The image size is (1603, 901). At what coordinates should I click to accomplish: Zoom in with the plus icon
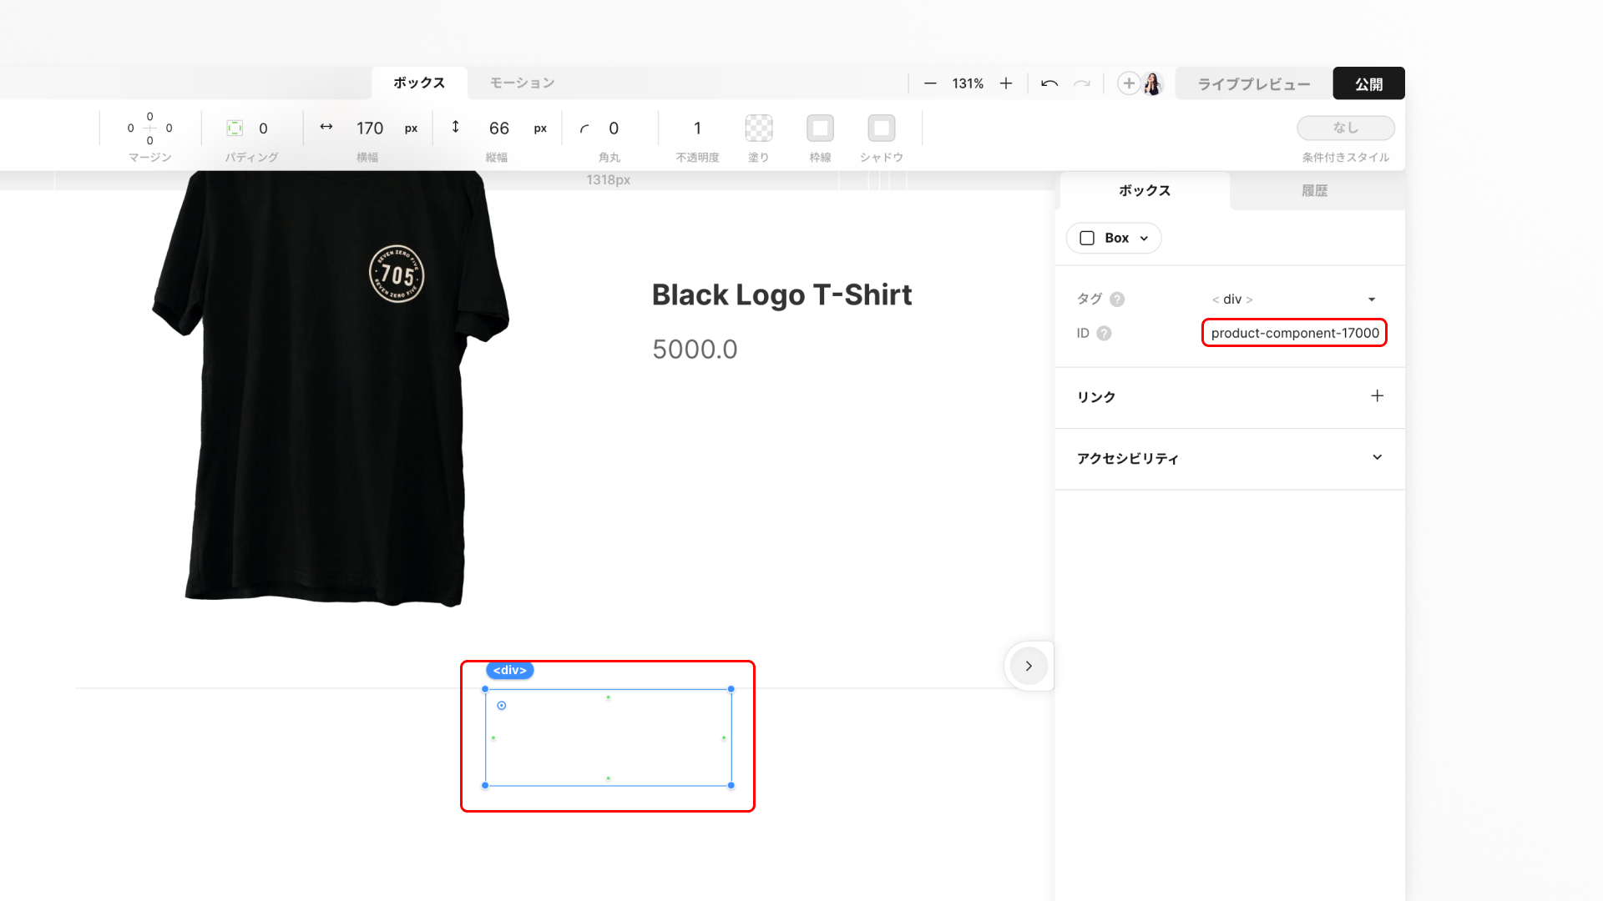tap(1006, 83)
